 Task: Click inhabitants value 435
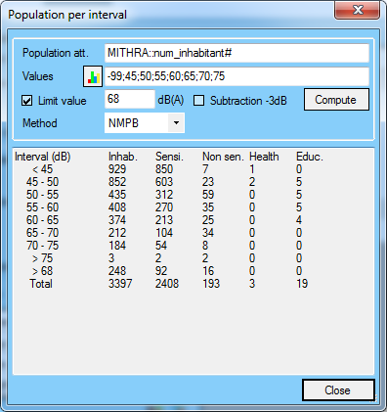tap(117, 195)
